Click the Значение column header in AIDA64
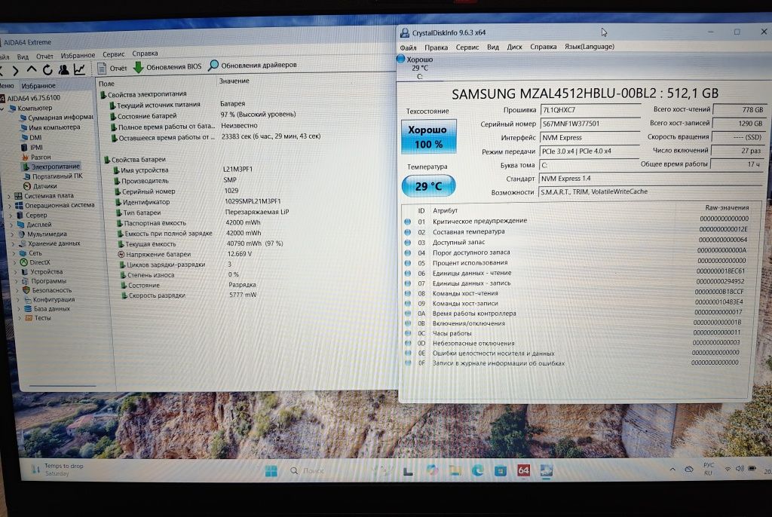Image resolution: width=772 pixels, height=517 pixels. pos(234,81)
